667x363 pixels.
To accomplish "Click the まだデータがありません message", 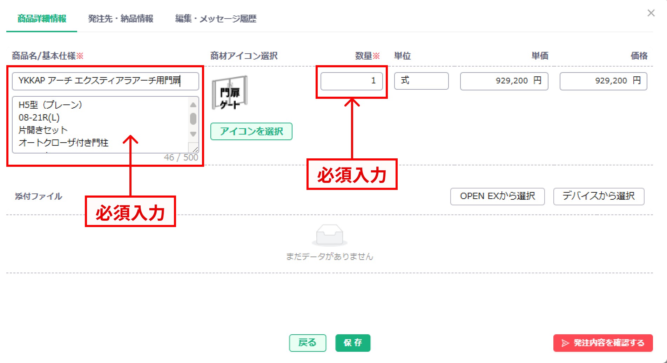I will (330, 256).
